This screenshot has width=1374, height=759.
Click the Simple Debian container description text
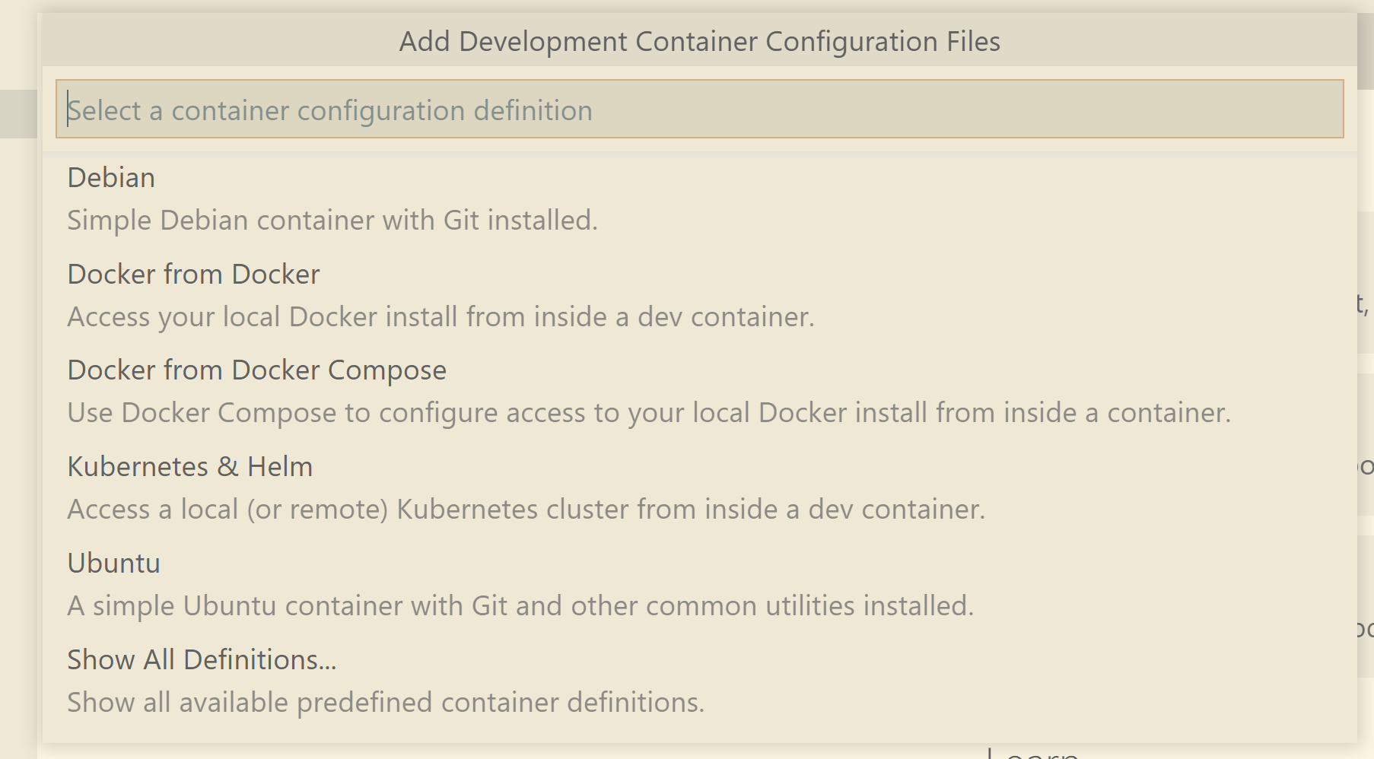332,221
